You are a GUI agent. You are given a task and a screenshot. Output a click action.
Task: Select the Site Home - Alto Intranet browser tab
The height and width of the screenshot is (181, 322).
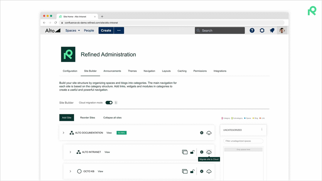click(x=77, y=17)
